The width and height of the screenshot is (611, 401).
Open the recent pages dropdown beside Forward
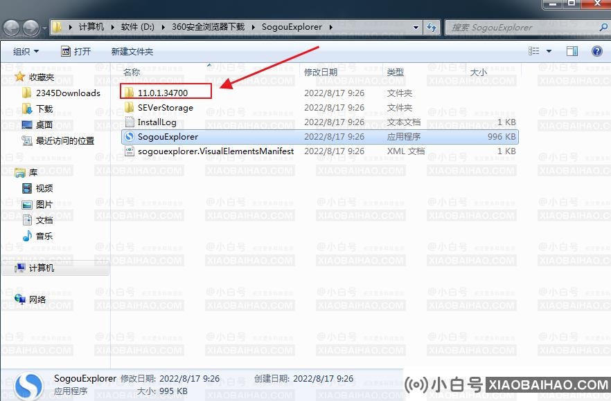[x=44, y=28]
